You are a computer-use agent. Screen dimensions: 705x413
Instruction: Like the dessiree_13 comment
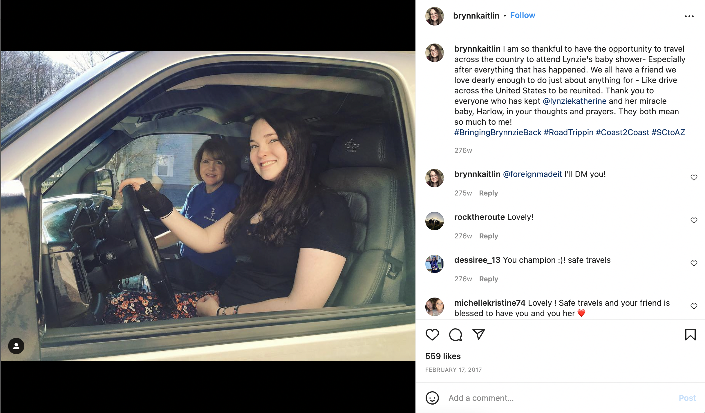tap(694, 263)
